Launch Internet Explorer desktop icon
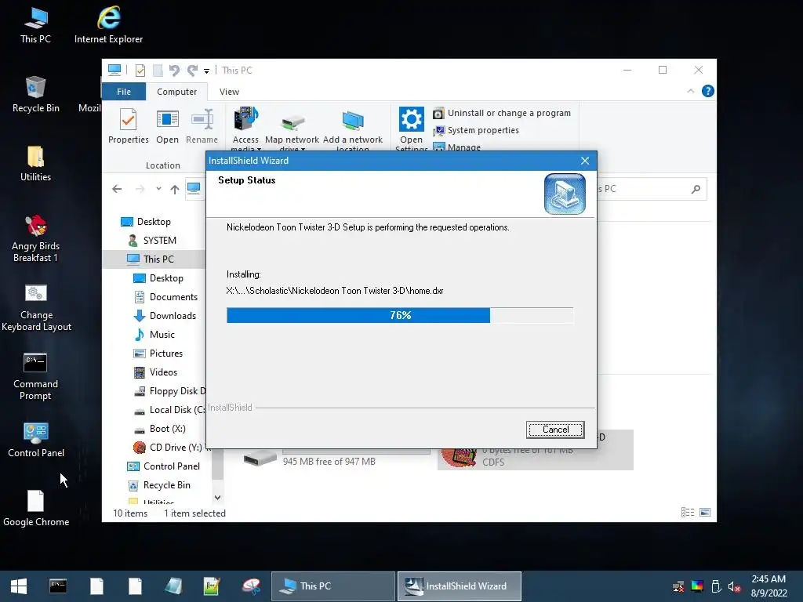The width and height of the screenshot is (803, 602). pyautogui.click(x=108, y=26)
